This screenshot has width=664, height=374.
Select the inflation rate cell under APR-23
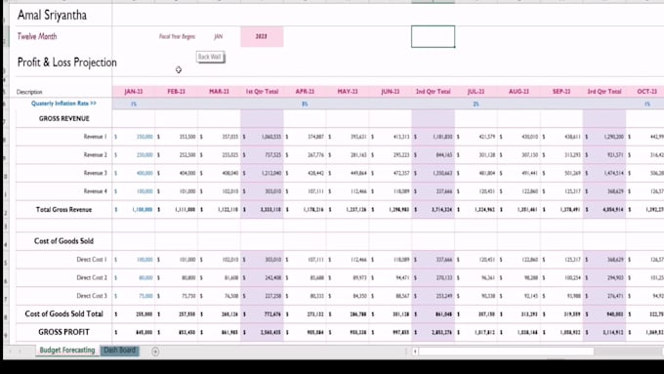point(305,104)
